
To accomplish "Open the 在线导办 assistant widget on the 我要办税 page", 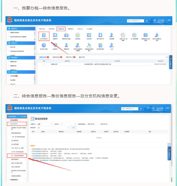I will tap(171, 62).
